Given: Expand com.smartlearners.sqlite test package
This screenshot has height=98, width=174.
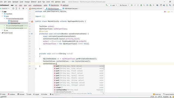Looking at the screenshot, I should click(x=4, y=28).
